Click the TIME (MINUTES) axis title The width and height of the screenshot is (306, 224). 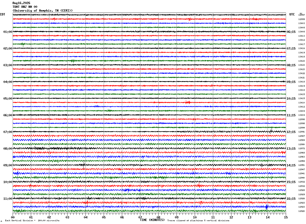coord(152,220)
